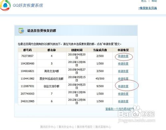Click 申请恢复 for group 110441982
The height and width of the screenshot is (130, 166).
pyautogui.click(x=123, y=79)
